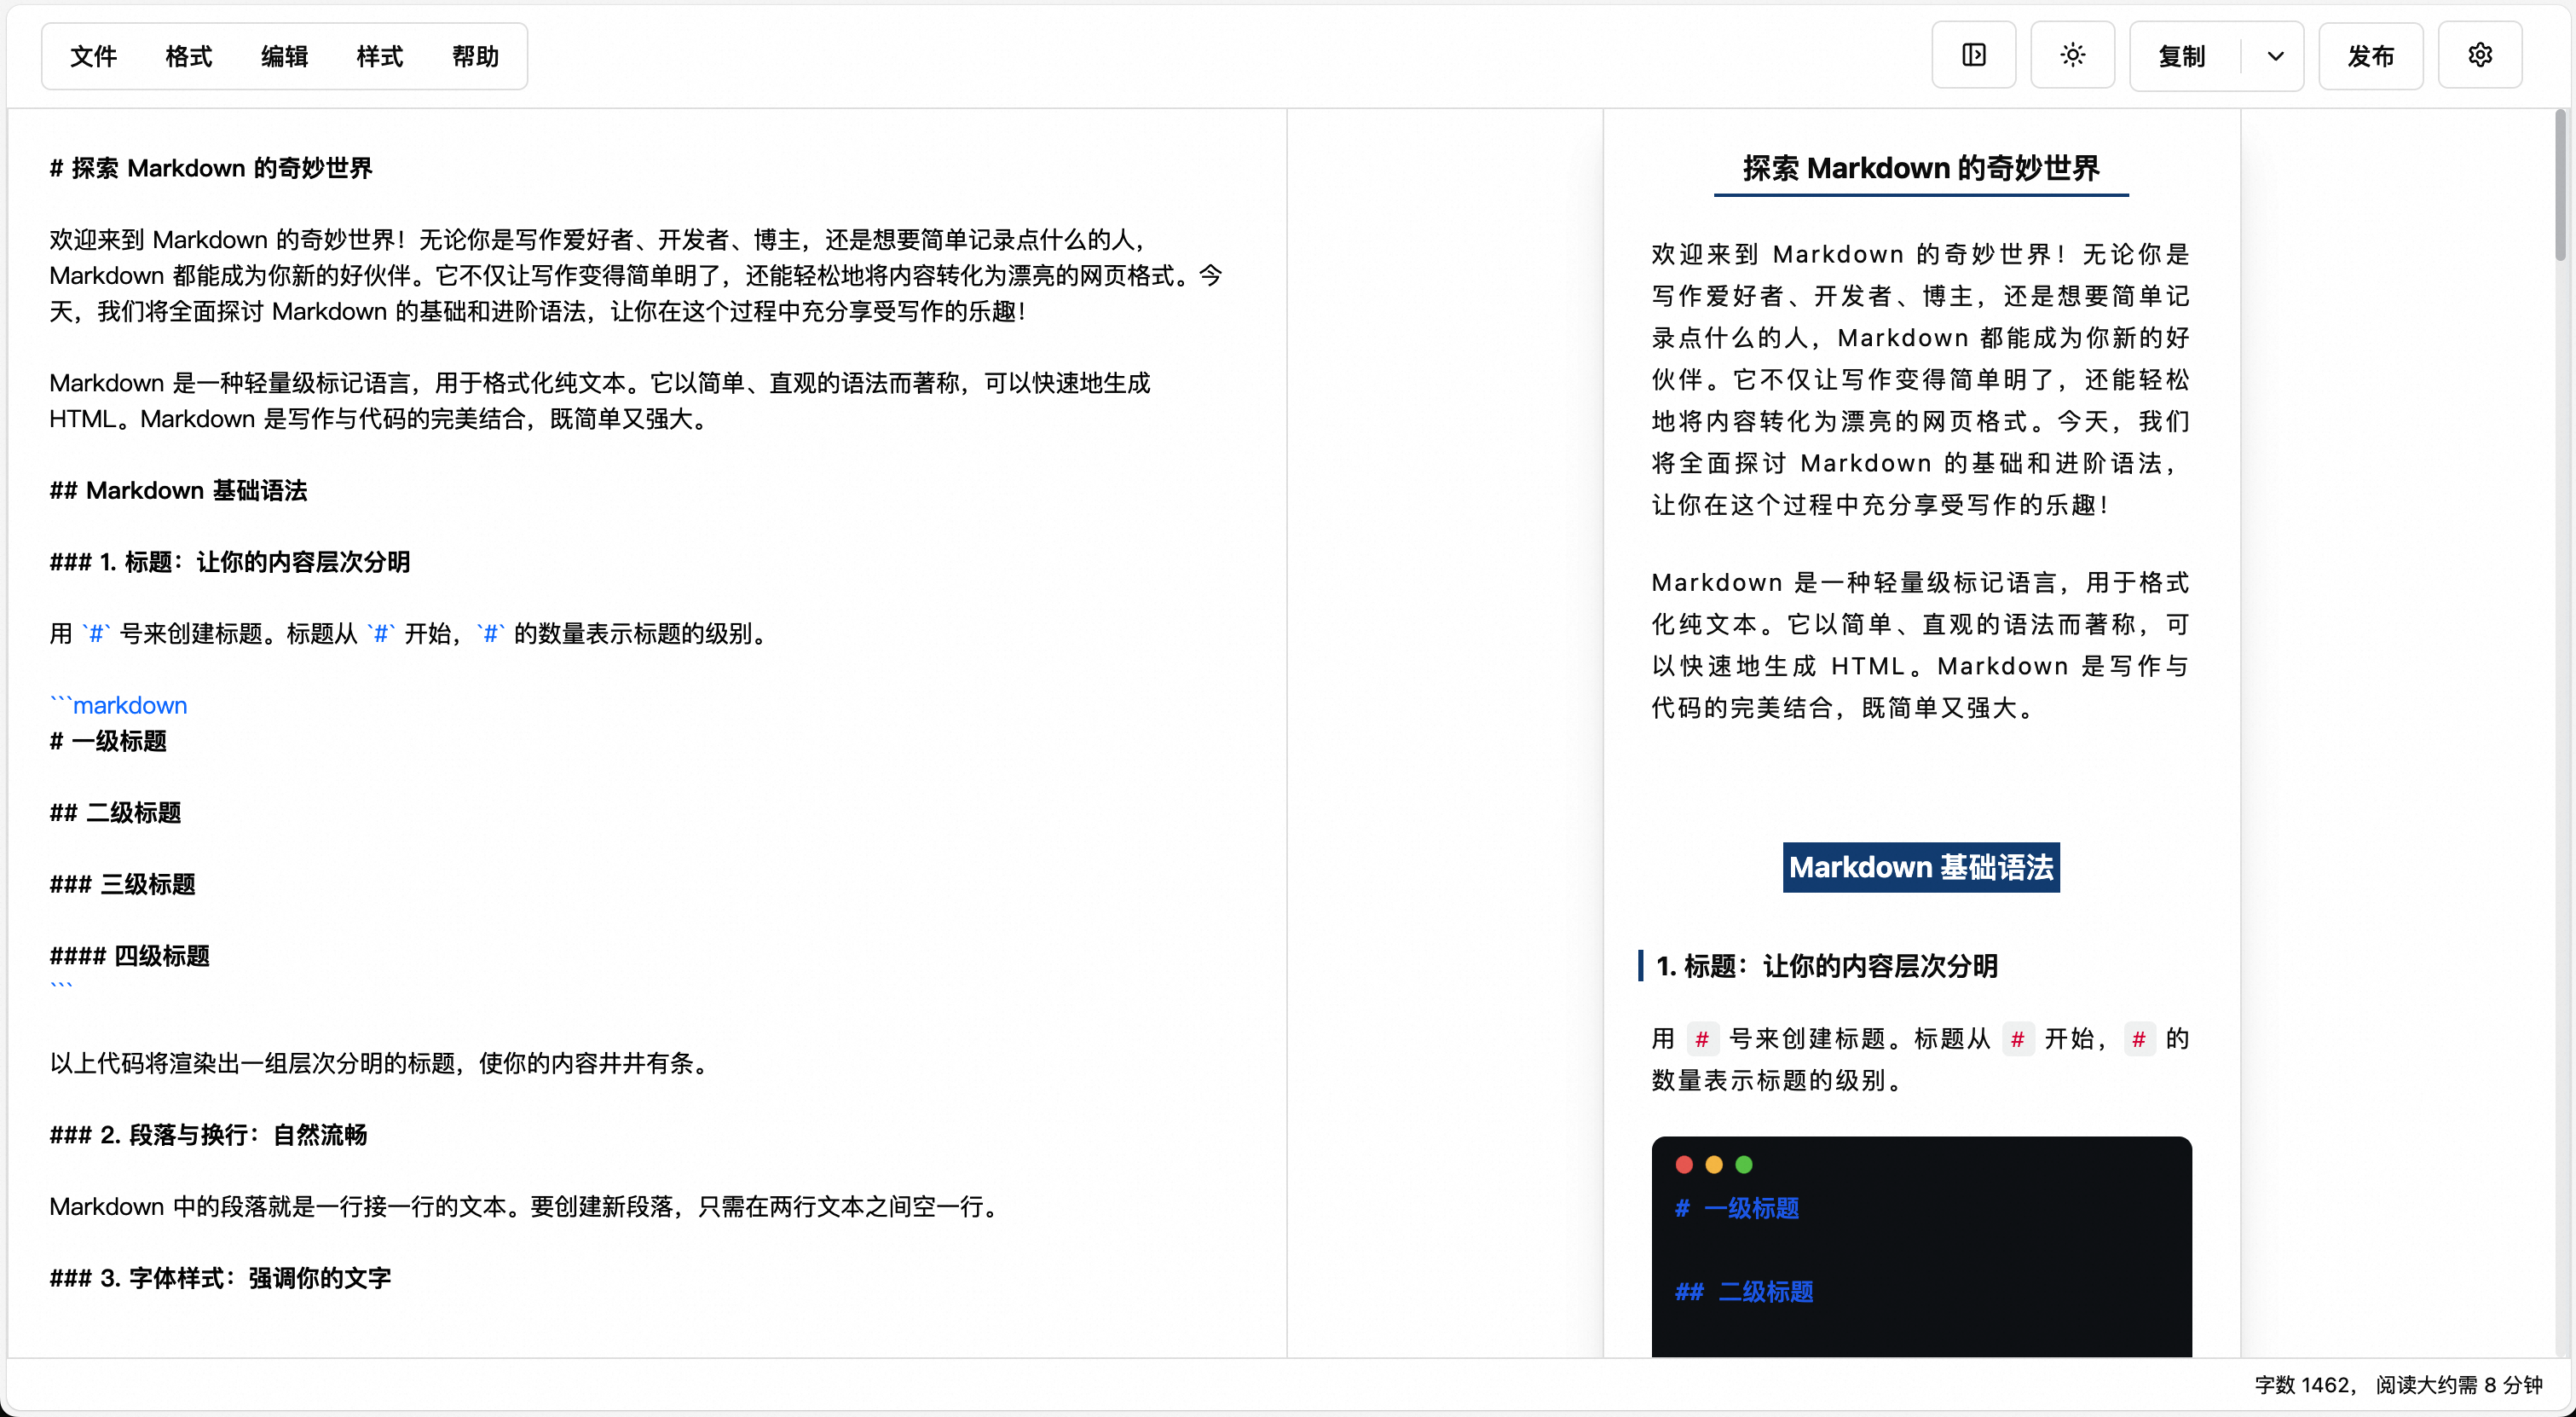Click the word count '字数 1462' in status bar

pos(2302,1385)
